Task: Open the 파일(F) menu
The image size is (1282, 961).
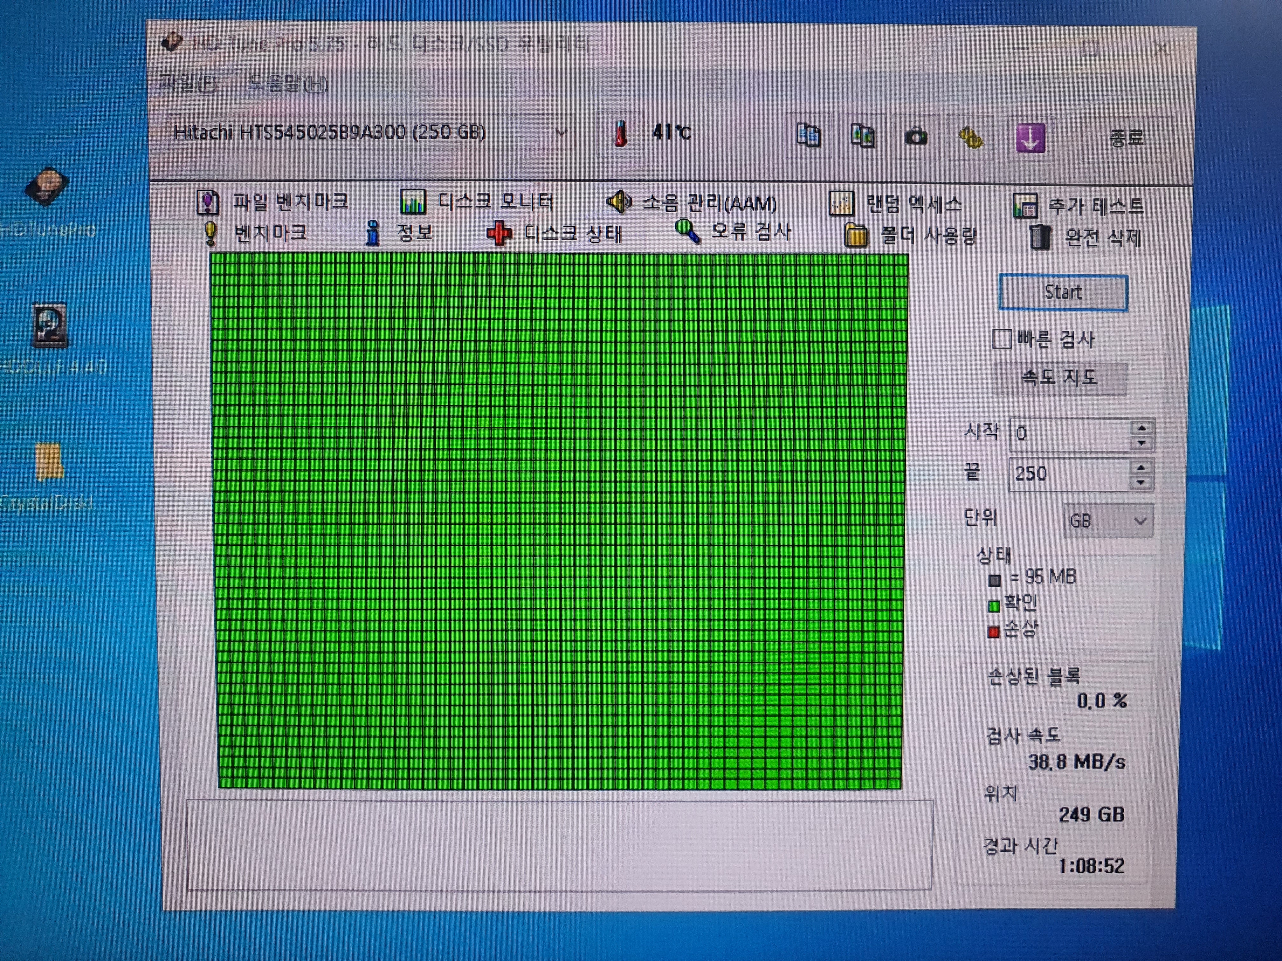Action: click(188, 83)
